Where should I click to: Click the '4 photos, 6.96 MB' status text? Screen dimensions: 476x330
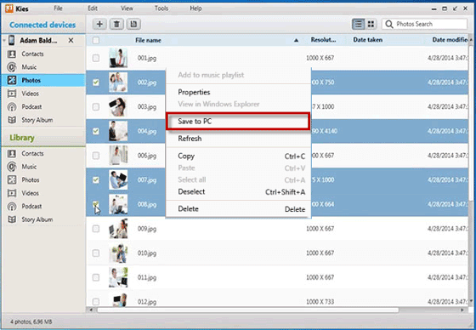pos(31,321)
